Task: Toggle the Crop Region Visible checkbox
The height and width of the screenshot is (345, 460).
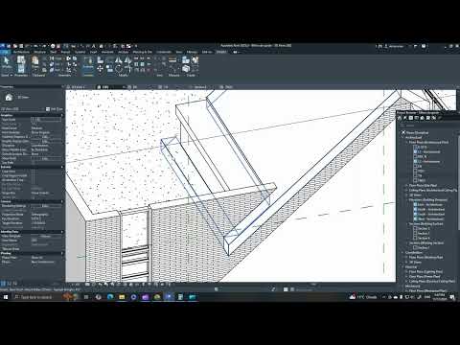Action: (33, 175)
